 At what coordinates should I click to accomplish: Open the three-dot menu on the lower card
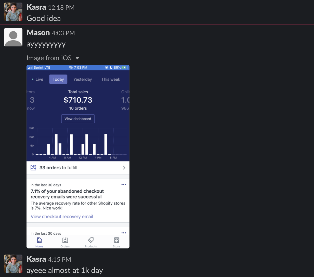124,233
